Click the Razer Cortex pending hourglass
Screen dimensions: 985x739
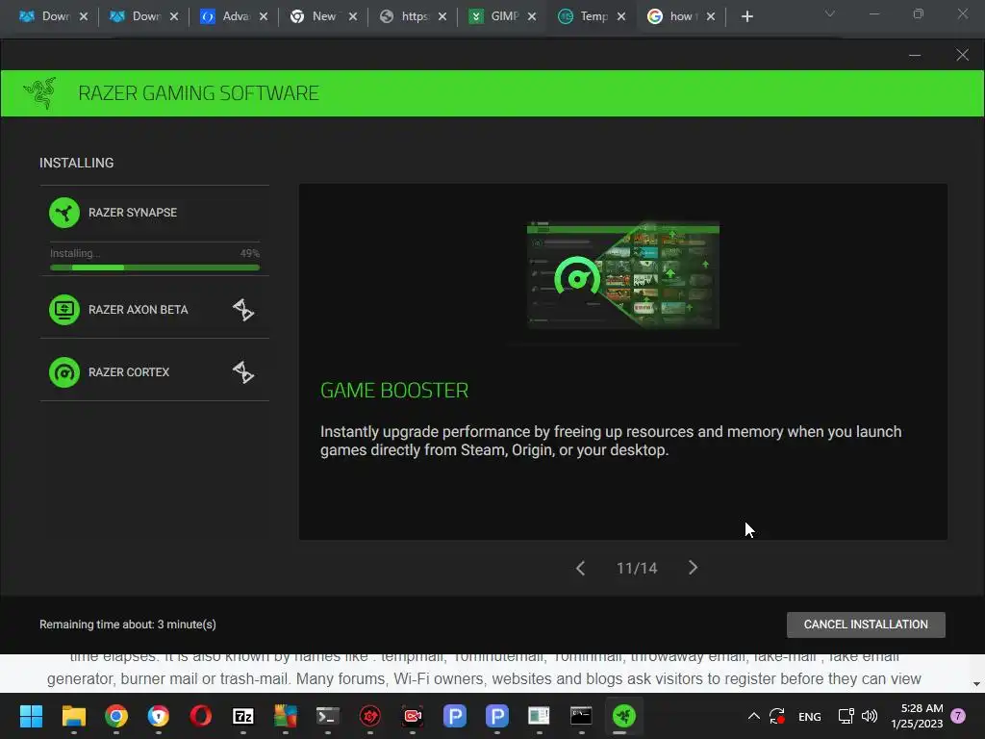[243, 372]
